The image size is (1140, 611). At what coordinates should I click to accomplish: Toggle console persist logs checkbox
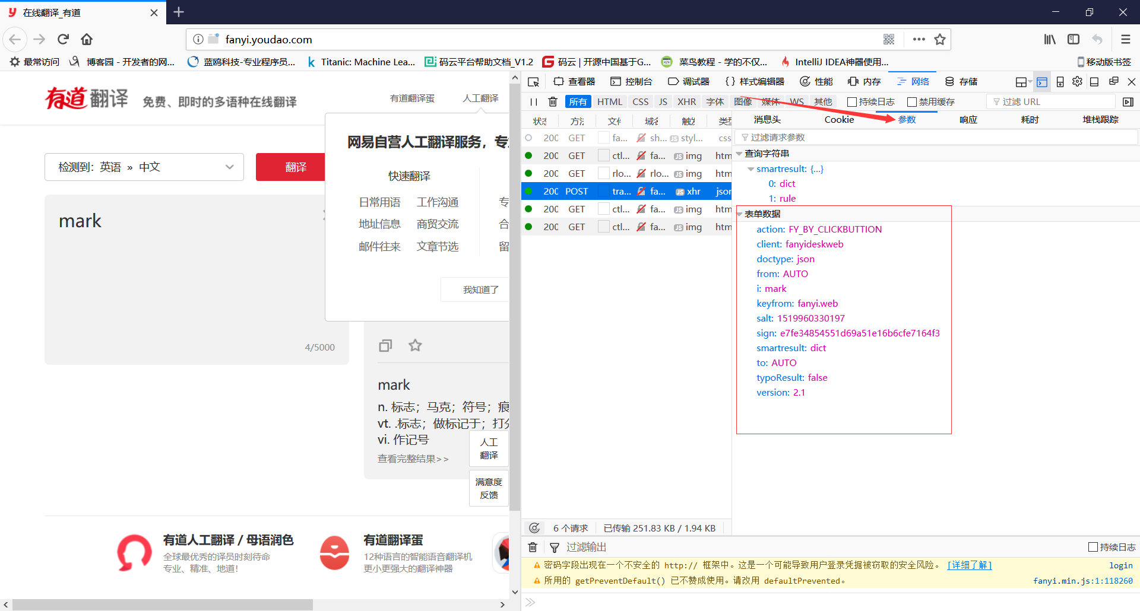[1092, 547]
